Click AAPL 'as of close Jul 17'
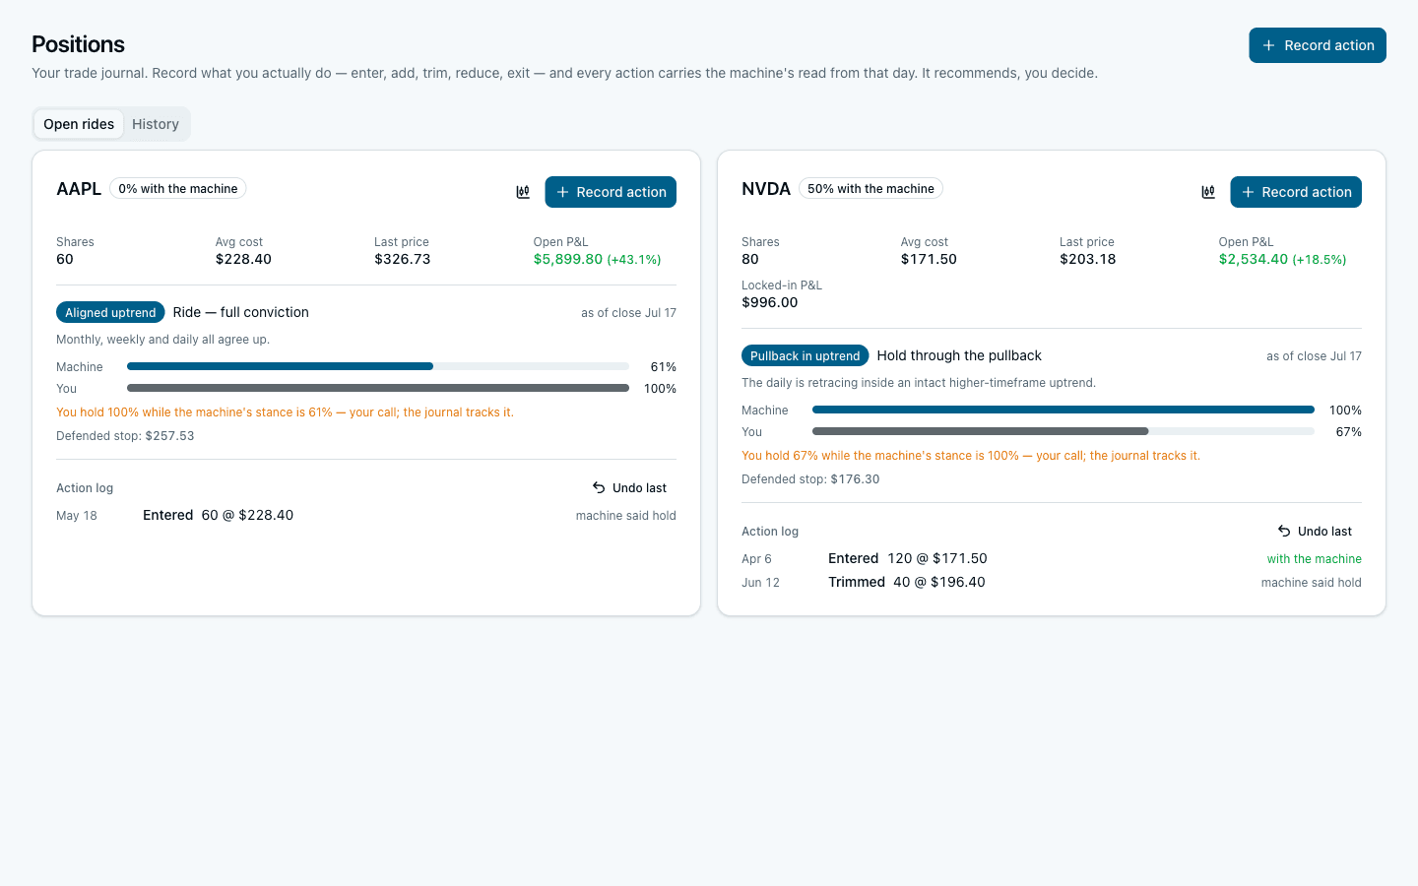Viewport: 1418px width, 886px height. [x=628, y=313]
